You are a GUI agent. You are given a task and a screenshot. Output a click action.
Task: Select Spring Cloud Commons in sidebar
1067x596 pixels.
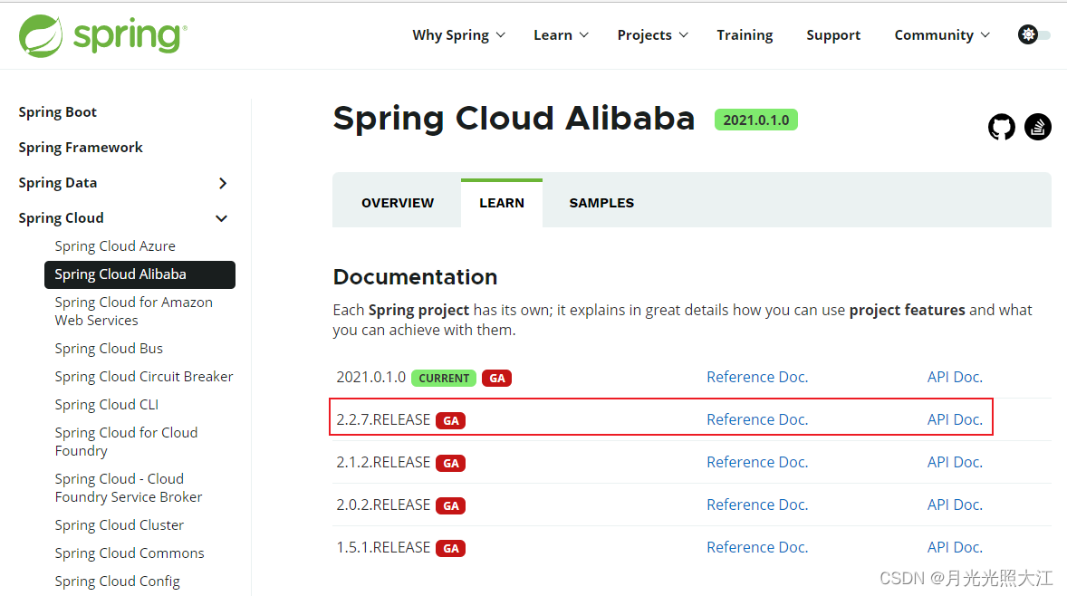(130, 553)
